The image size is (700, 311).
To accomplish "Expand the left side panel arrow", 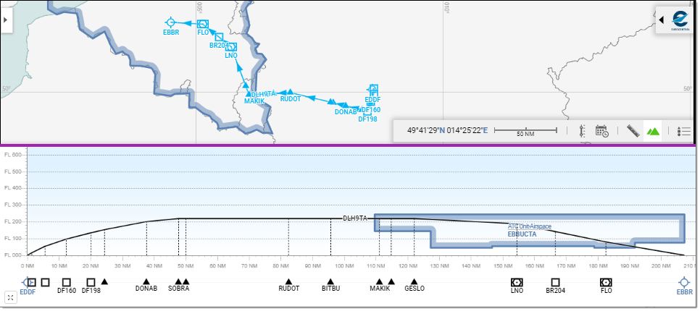I will point(6,20).
